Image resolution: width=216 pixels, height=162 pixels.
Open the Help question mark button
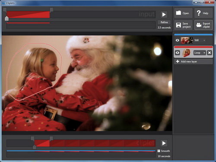(x=203, y=13)
